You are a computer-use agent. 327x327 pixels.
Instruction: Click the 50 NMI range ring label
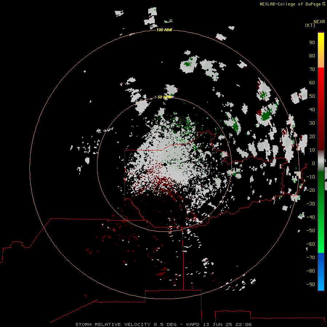pos(164,97)
